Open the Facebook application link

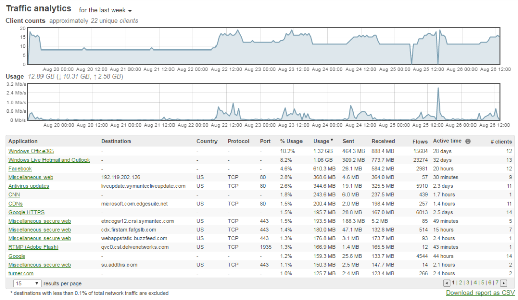coord(20,169)
